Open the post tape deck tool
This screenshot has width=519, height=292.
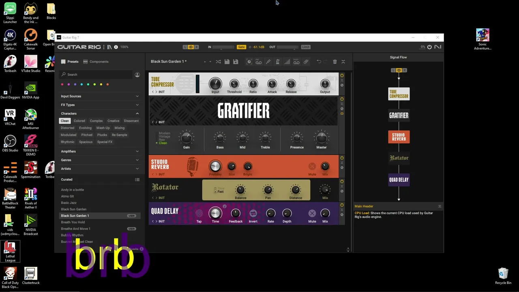(296, 62)
